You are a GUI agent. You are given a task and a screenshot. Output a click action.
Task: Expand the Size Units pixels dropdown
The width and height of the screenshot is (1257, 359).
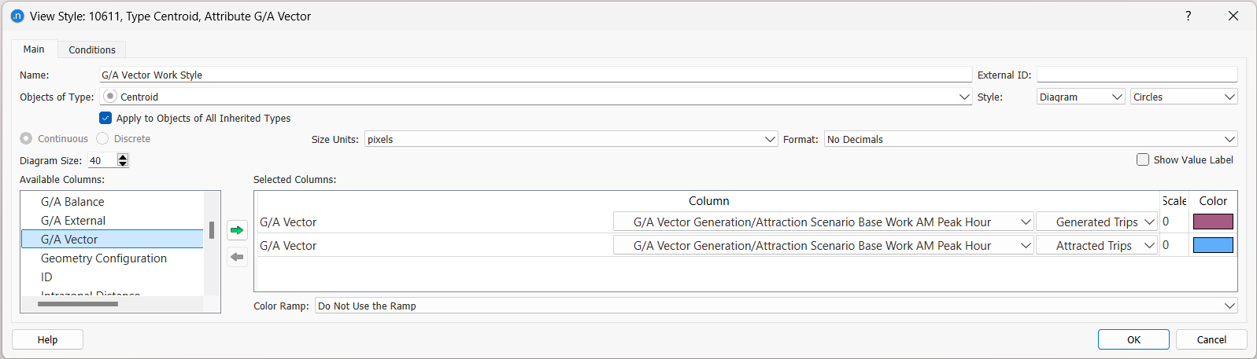pos(571,139)
